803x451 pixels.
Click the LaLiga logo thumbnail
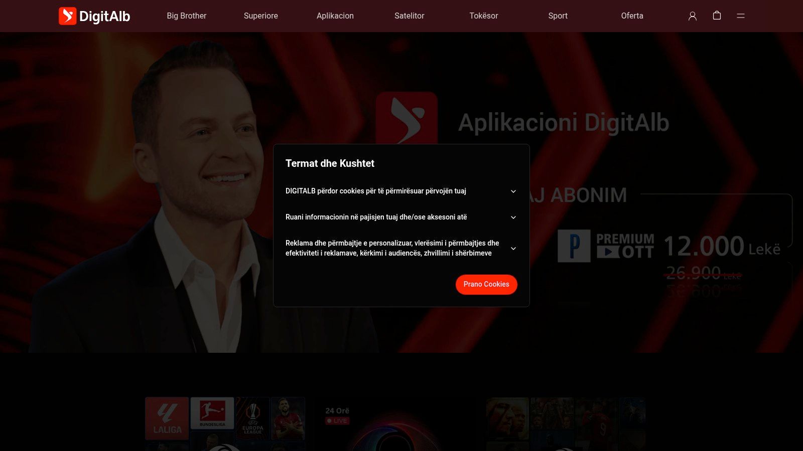pos(167,419)
